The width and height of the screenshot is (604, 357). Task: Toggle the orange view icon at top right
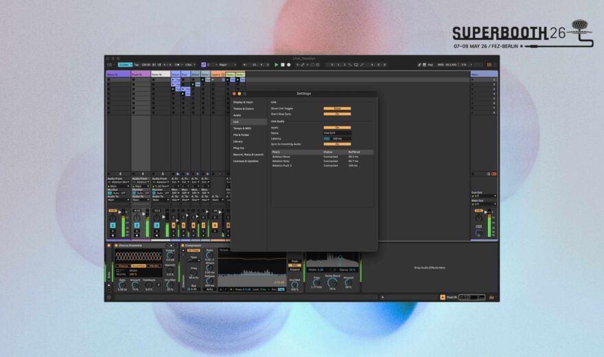pos(489,65)
